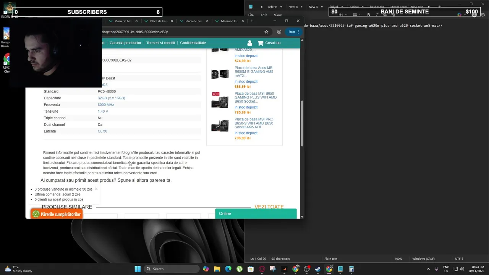489x275 pixels.
Task: Open the Parerile cumparatorilor button
Action: point(57,214)
